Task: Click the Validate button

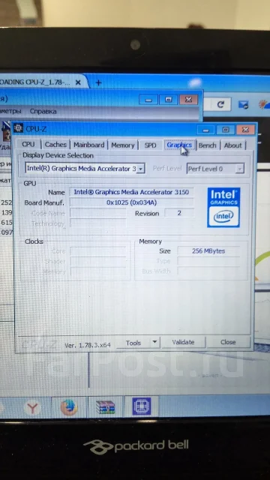Action: (183, 342)
